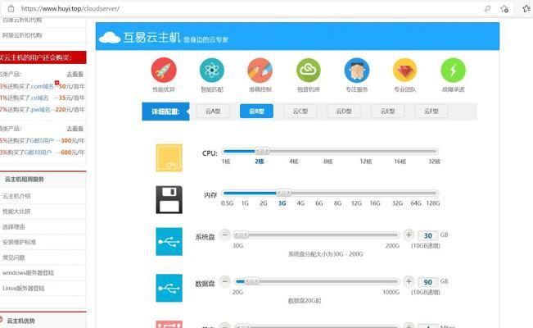Decrease 系统盘 size with minus button
The width and height of the screenshot is (533, 328).
(x=224, y=235)
